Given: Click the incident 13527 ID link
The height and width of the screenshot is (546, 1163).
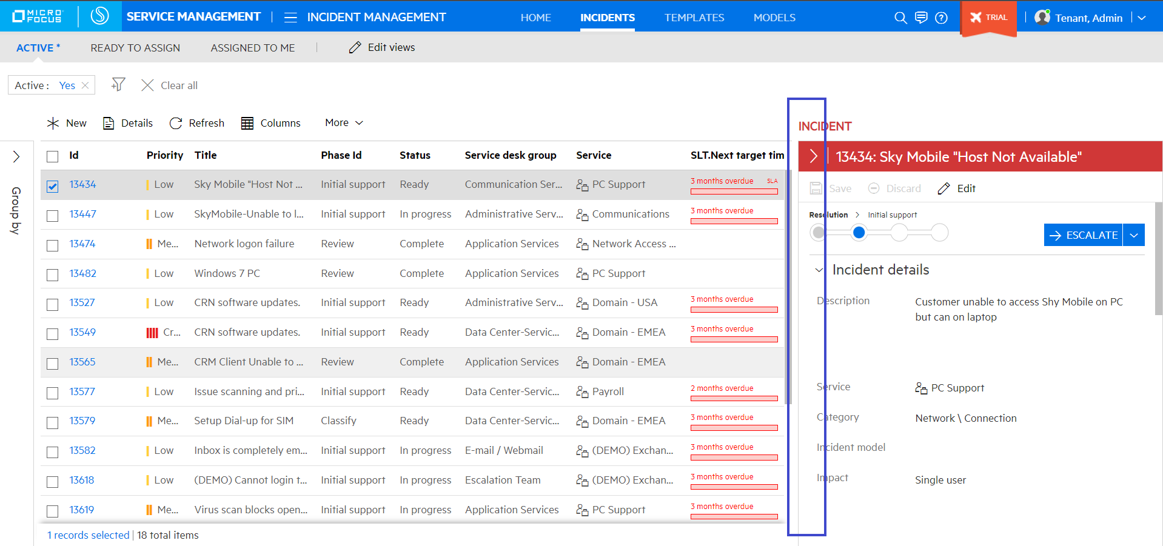Looking at the screenshot, I should [82, 302].
